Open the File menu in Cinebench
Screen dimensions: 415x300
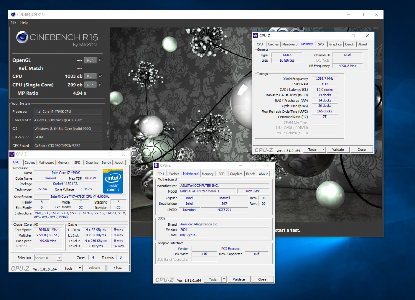(13, 22)
